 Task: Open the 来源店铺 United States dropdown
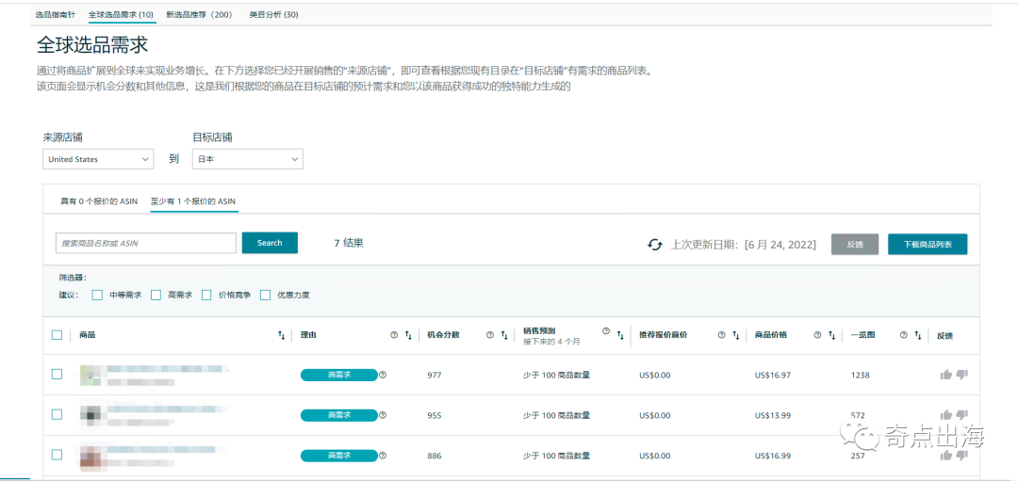tap(98, 159)
